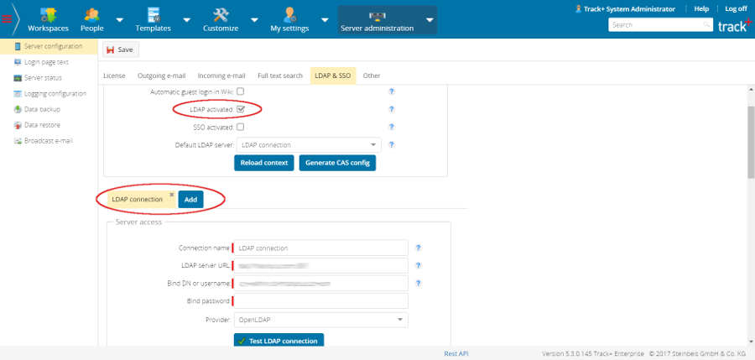Toggle the LDAP activated checkbox
Image resolution: width=755 pixels, height=360 pixels.
(240, 109)
